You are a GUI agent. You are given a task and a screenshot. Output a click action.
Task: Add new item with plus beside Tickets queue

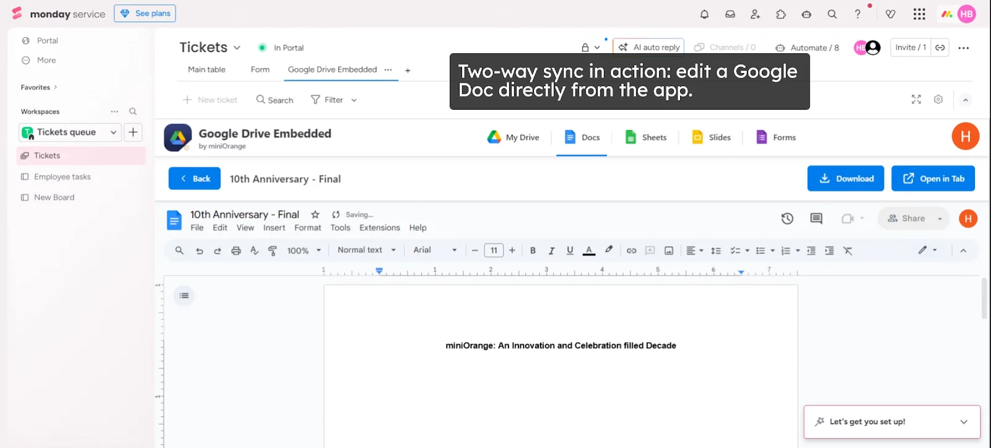point(133,132)
